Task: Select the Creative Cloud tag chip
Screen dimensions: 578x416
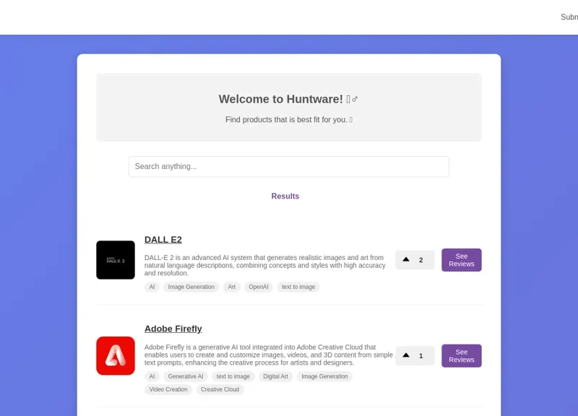Action: [220, 389]
